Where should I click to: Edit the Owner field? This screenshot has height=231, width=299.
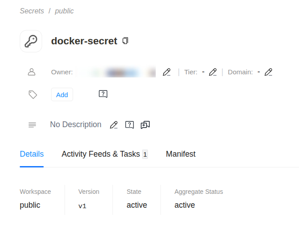click(167, 72)
